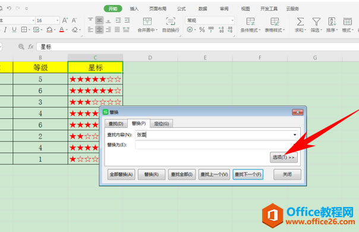This screenshot has width=359, height=232.
Task: Switch to 查找(D) tab in dialog
Action: 116,124
